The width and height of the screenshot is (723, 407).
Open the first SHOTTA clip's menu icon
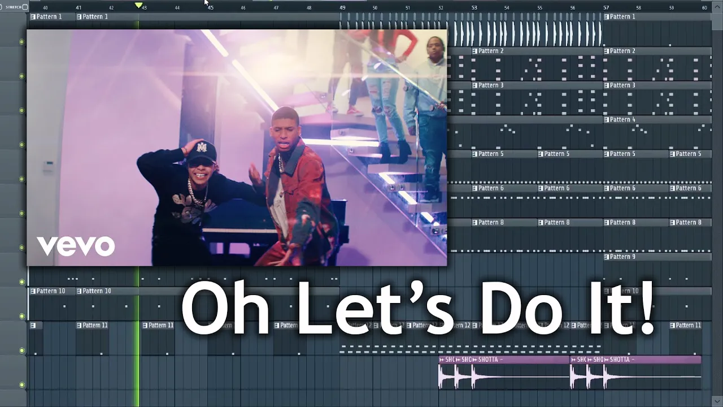pyautogui.click(x=442, y=360)
